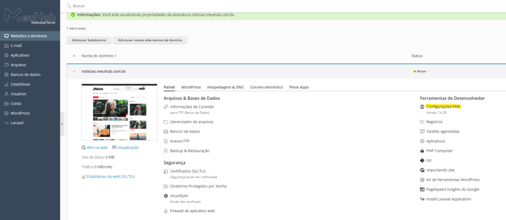Image resolution: width=506 pixels, height=220 pixels.
Task: Click the gear icon beside sidebar Aplicativos
Action: [x=6, y=55]
